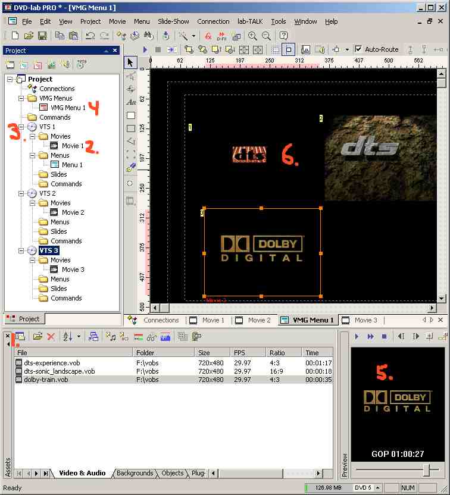Collapse the Menus folder under VTS 1
Viewport: 450px width, 495px height.
33,155
